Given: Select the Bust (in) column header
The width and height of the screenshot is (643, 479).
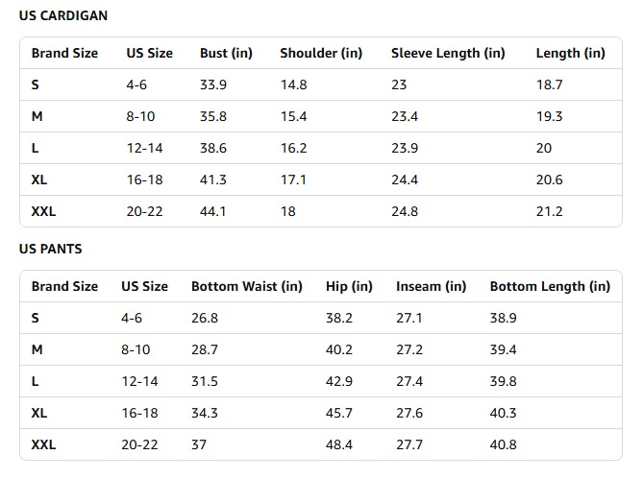Looking at the screenshot, I should coord(226,53).
